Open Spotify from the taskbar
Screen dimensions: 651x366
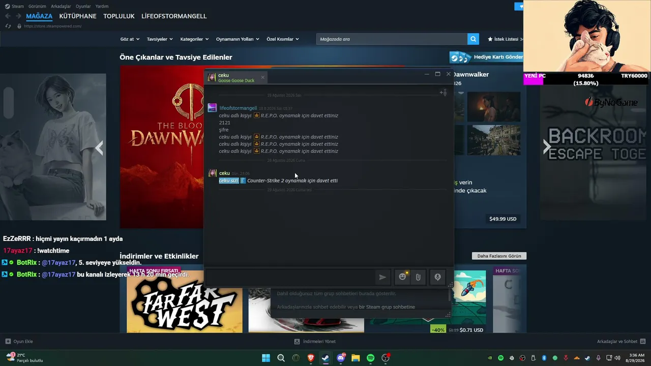coord(371,358)
